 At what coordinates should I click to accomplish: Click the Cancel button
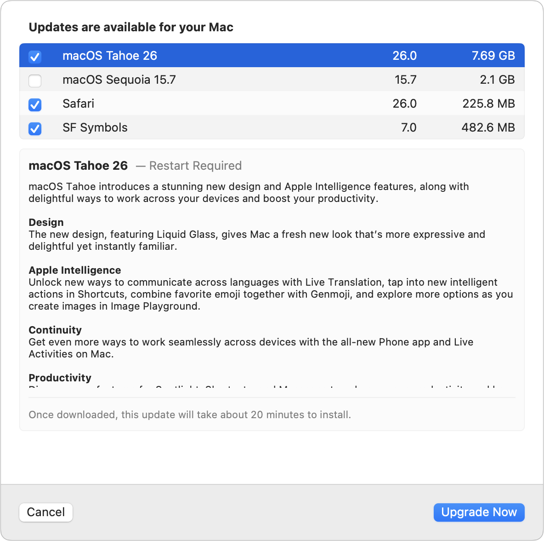pos(46,512)
